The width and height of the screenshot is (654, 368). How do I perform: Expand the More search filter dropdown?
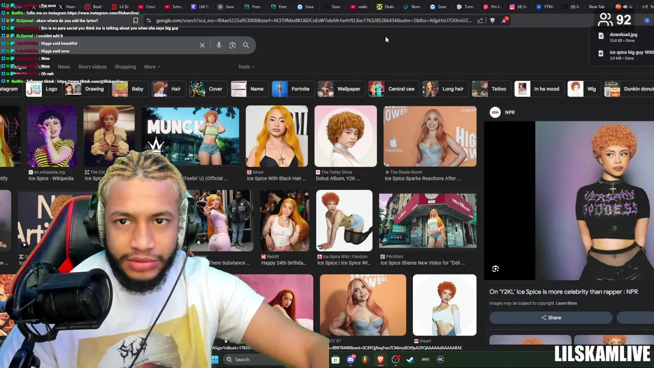point(152,67)
